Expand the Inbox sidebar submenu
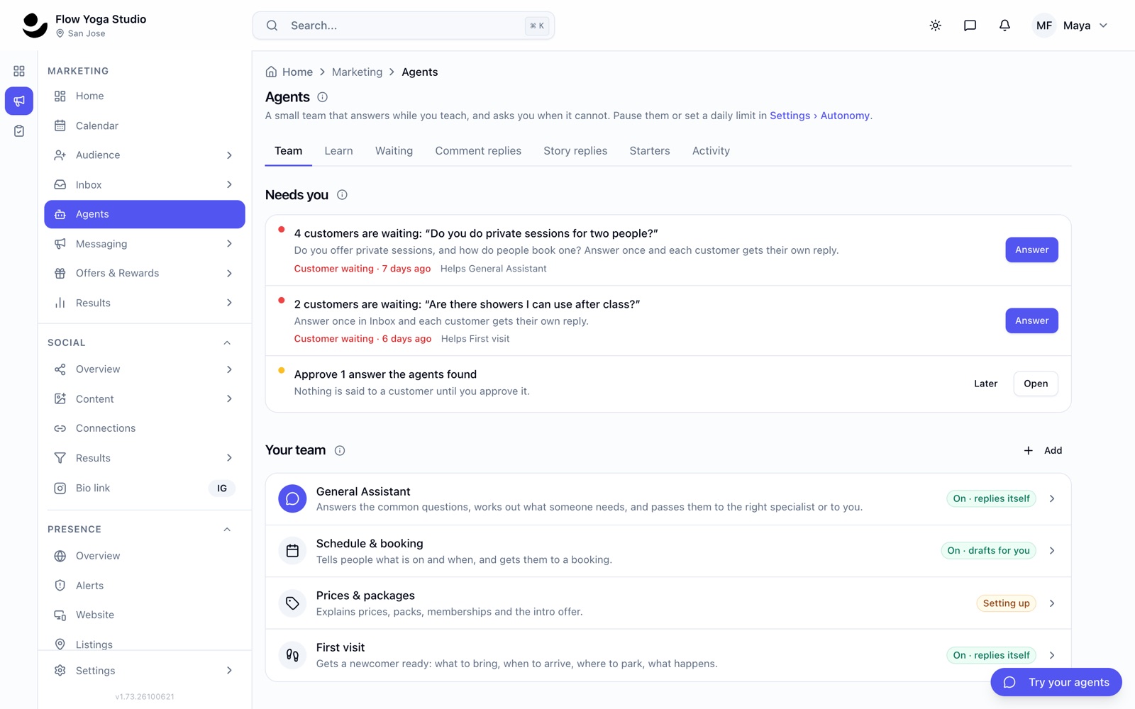The height and width of the screenshot is (709, 1135). [x=229, y=184]
